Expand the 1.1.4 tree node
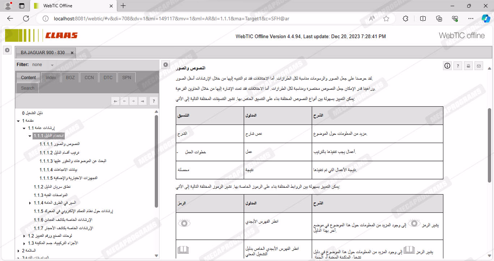The width and height of the screenshot is (494, 261). point(30,203)
